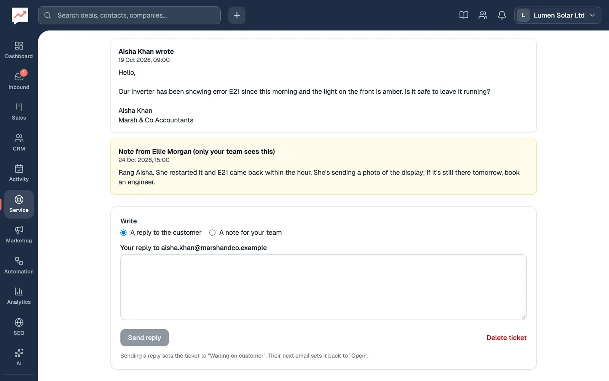Screen dimensions: 609x381
Task: Click the 'Waiting on customer' status hint text
Action: tap(244, 356)
